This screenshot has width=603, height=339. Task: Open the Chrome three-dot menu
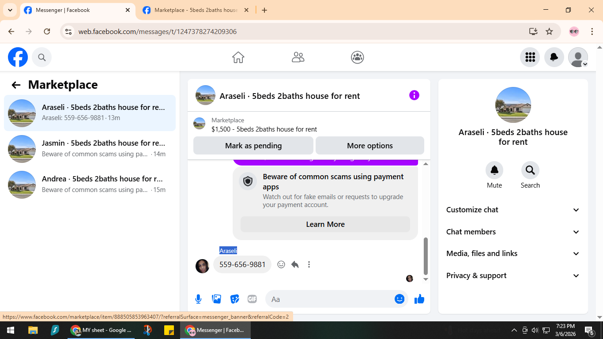(x=592, y=31)
